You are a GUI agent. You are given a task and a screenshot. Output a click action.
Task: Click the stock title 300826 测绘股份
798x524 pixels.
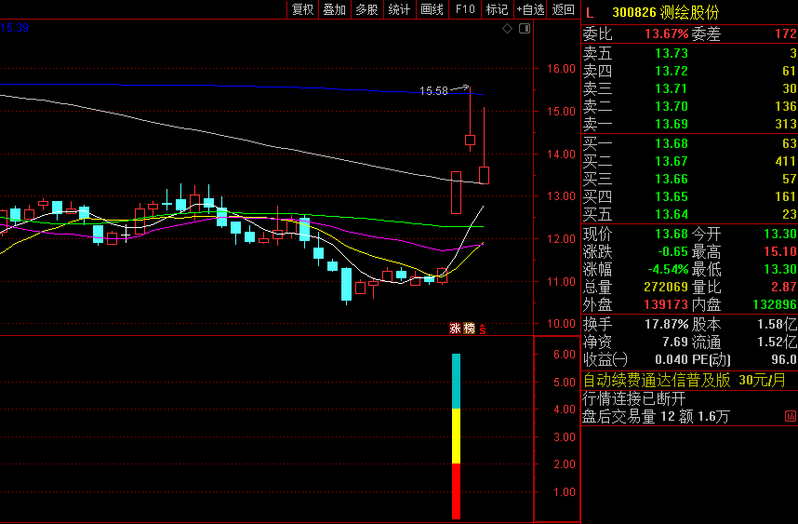coord(666,13)
